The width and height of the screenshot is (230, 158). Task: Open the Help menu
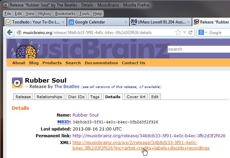[x=97, y=14]
